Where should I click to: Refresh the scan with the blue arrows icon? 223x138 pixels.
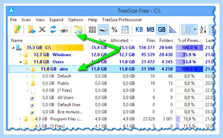point(53,29)
